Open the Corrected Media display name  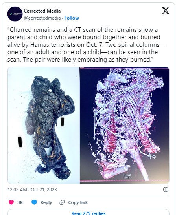point(42,11)
